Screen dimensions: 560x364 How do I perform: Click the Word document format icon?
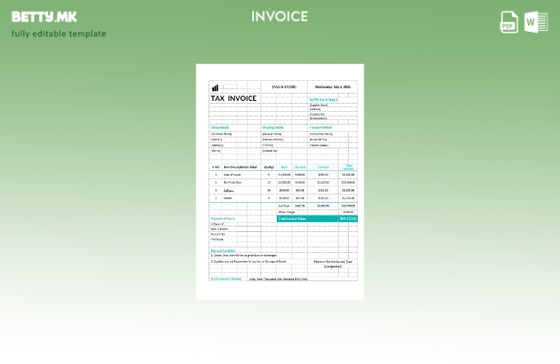(535, 22)
